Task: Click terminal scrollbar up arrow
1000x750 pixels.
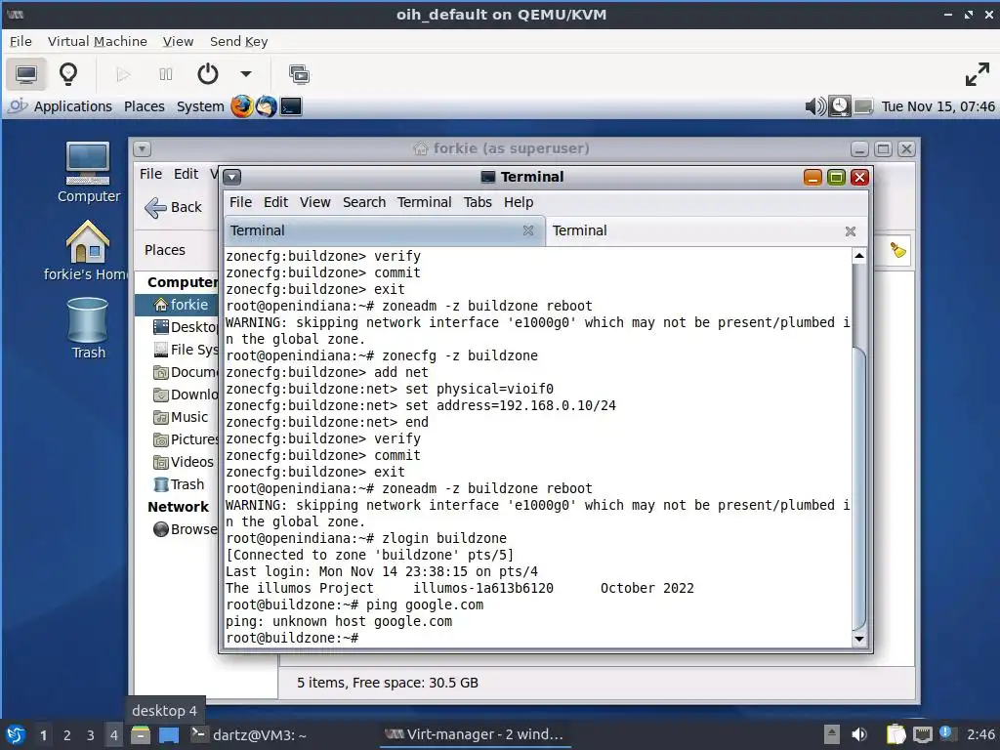Action: (859, 256)
